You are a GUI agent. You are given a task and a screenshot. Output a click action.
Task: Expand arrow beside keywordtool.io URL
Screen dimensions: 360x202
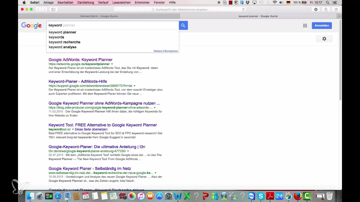click(x=73, y=129)
